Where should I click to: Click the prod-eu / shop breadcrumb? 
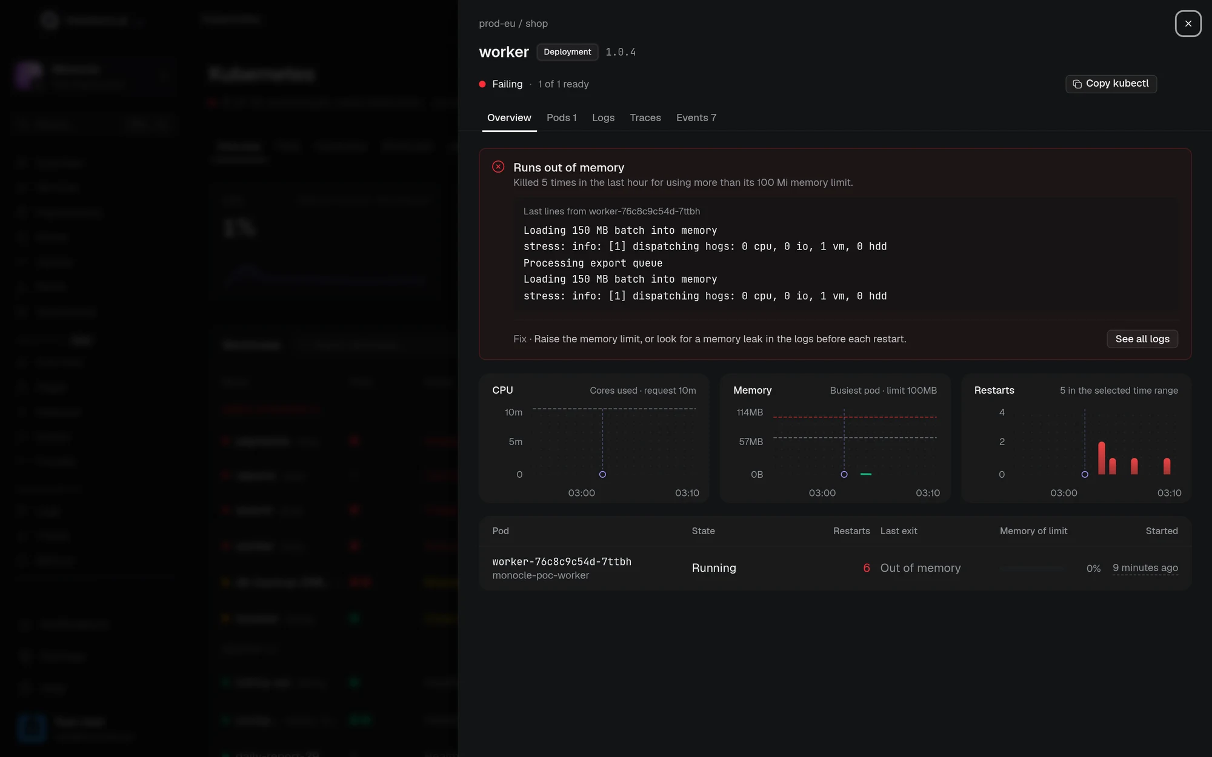coord(513,24)
